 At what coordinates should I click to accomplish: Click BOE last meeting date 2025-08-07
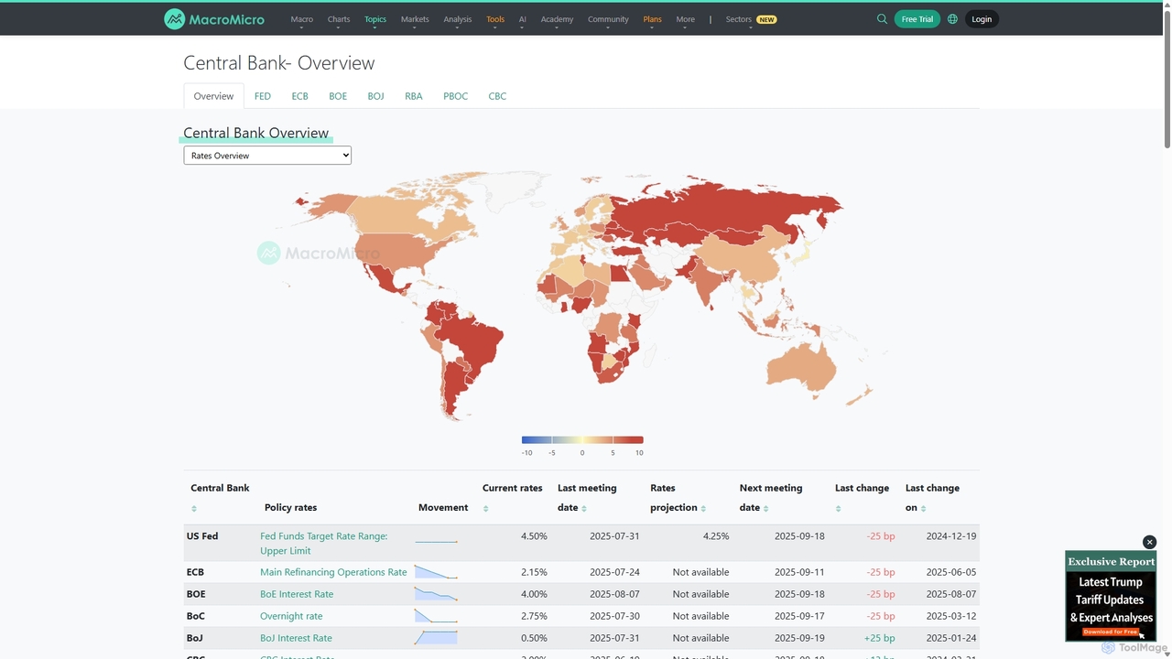click(x=614, y=594)
